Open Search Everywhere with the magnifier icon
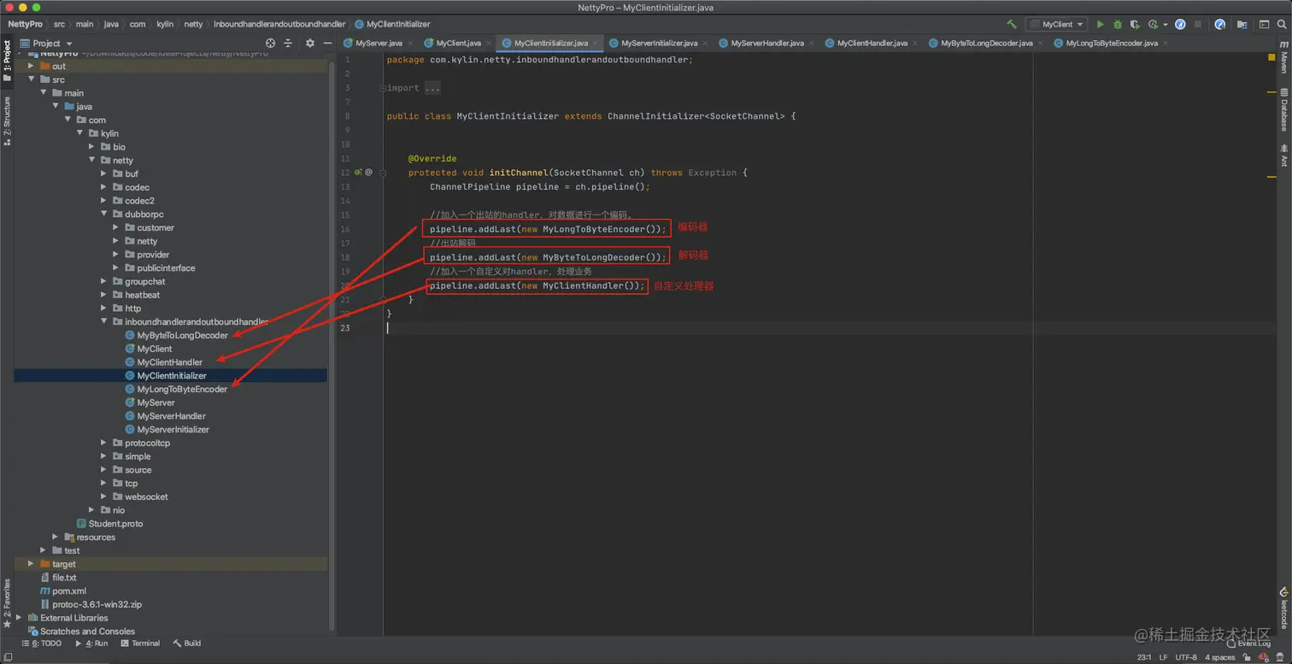The height and width of the screenshot is (664, 1292). tap(1280, 25)
